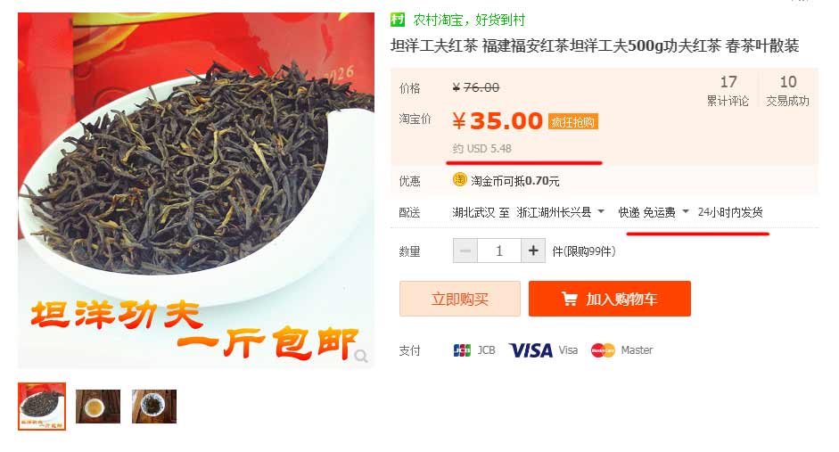
Task: Expand the destination 浙江湖州长兴县 dropdown
Action: (601, 212)
